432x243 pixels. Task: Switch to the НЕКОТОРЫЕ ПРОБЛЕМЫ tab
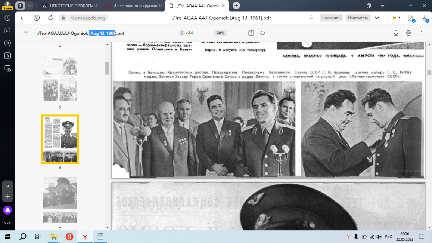coord(70,6)
